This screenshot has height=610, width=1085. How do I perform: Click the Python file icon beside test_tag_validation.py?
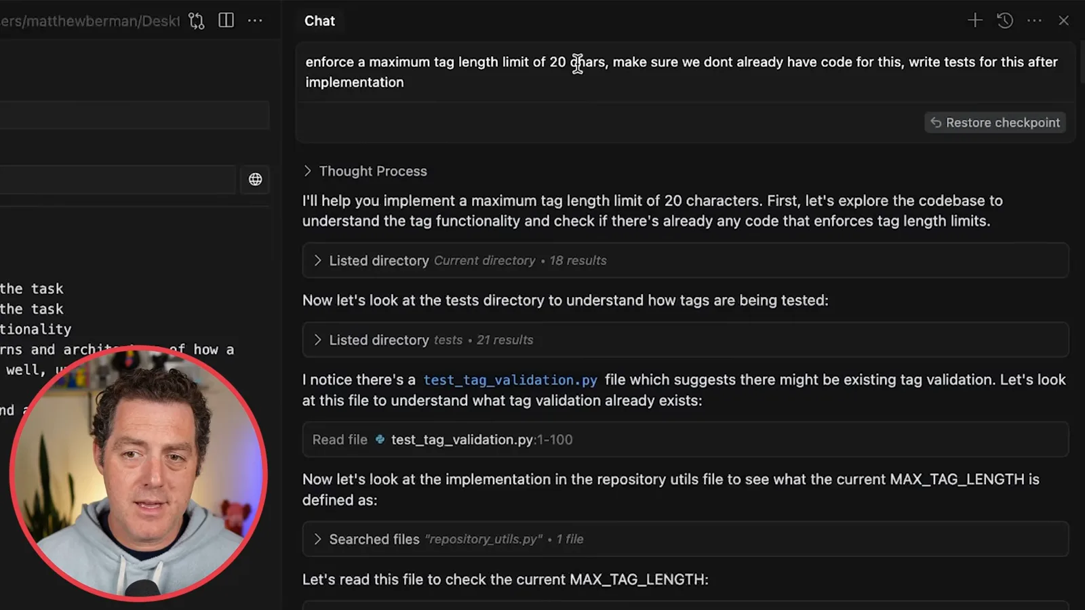coord(380,439)
